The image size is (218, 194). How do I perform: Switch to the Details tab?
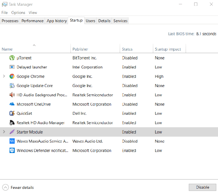pyautogui.click(x=104, y=21)
